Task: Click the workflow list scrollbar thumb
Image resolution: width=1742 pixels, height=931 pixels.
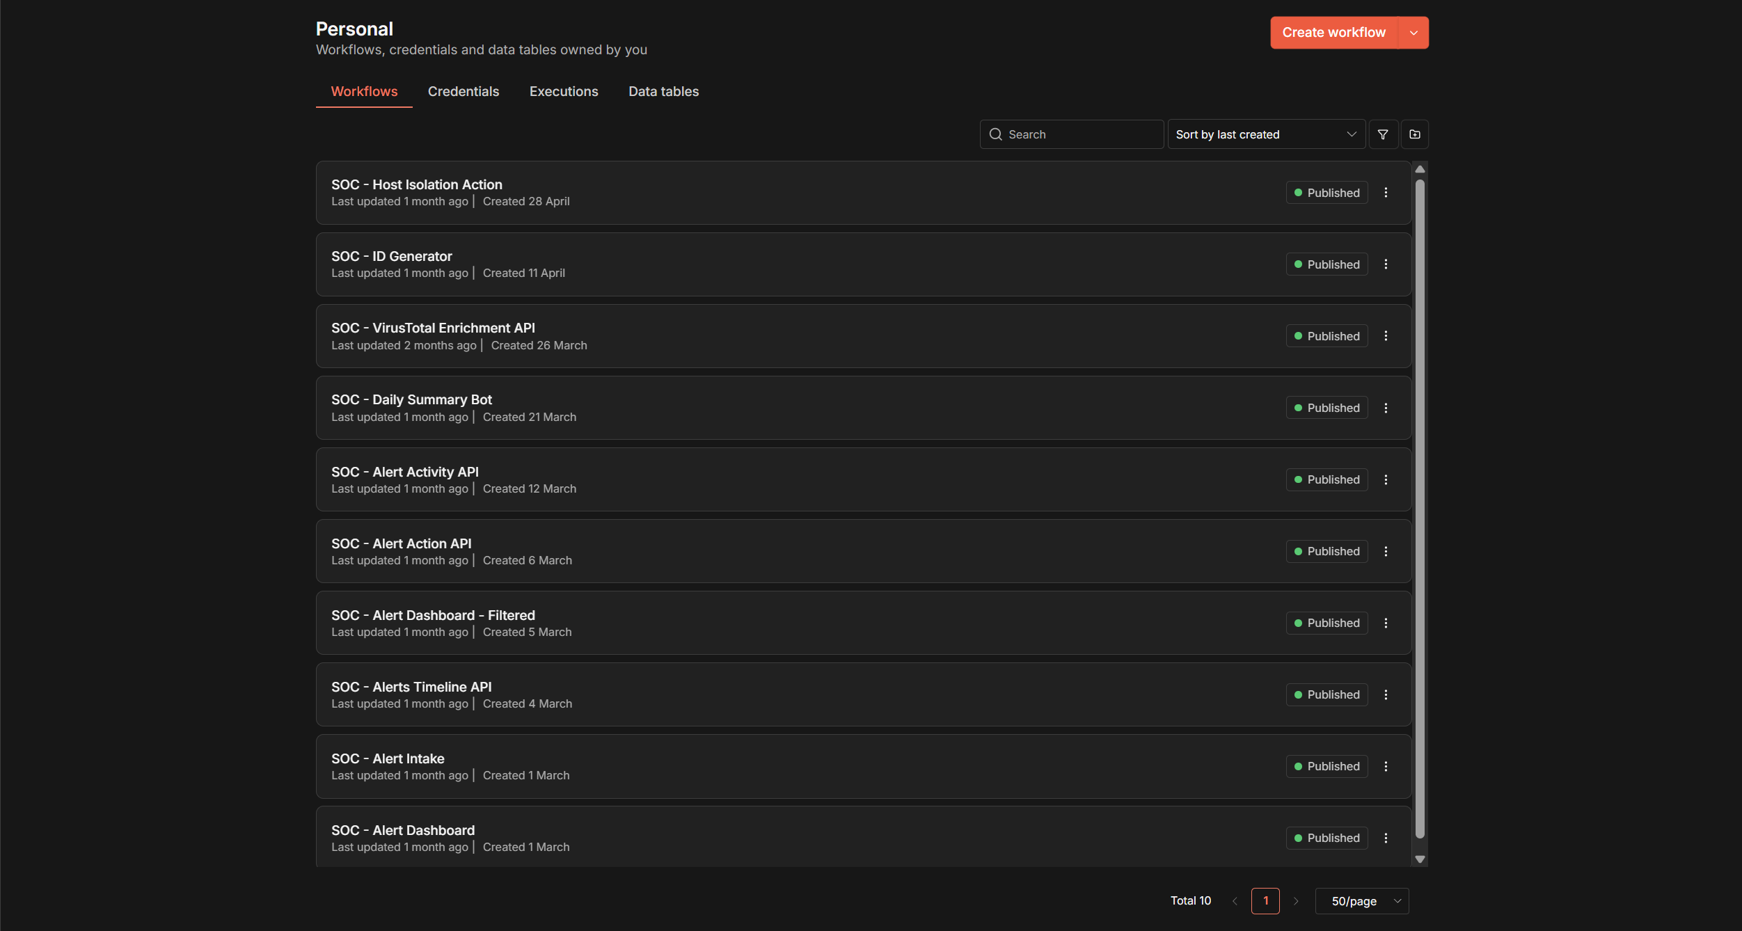Action: click(1420, 508)
